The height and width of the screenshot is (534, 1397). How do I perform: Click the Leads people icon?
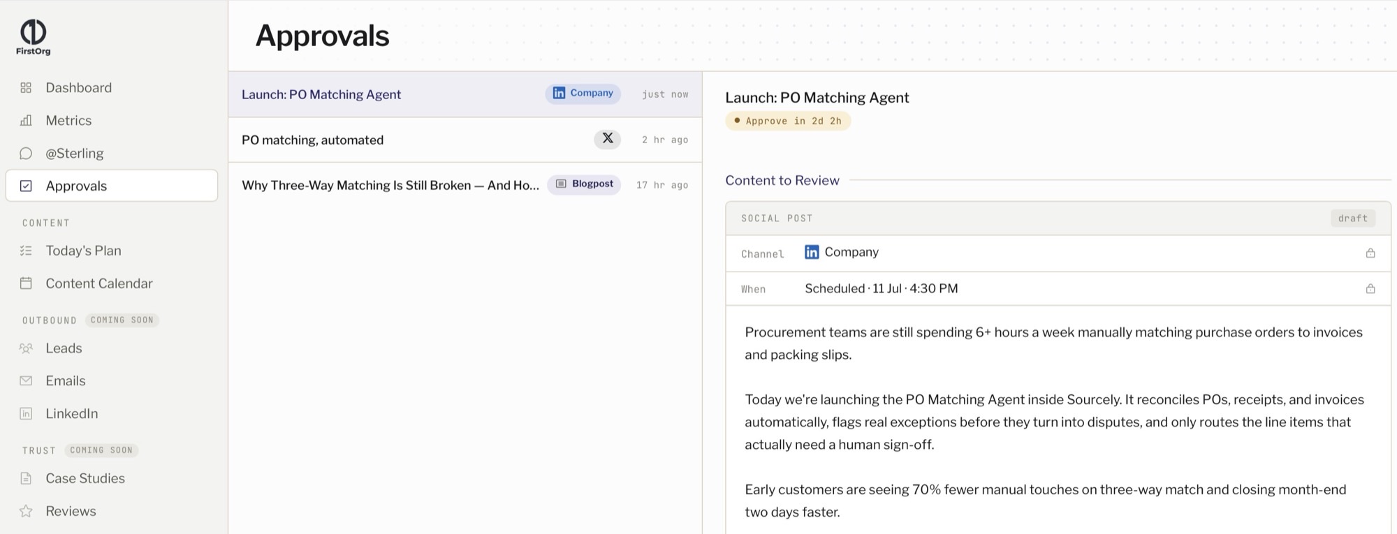(x=26, y=348)
